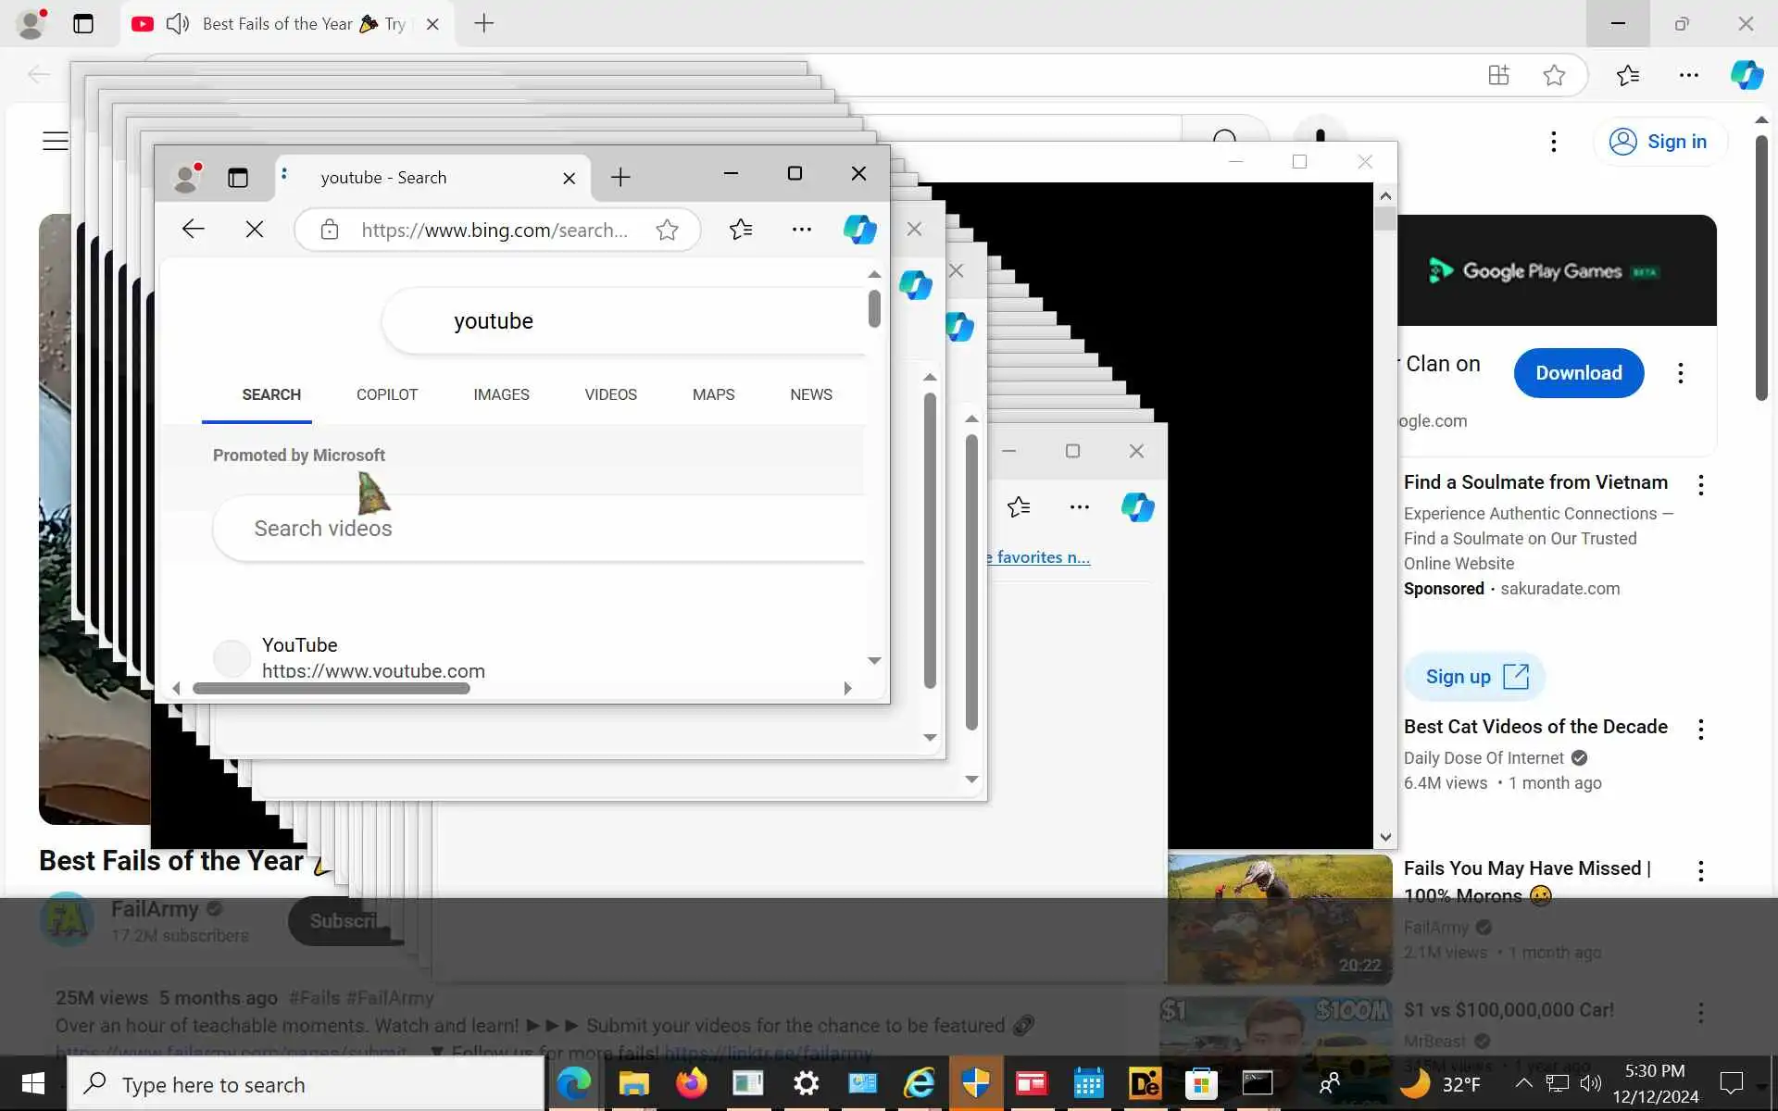The height and width of the screenshot is (1111, 1778).
Task: Show hidden system tray icons
Action: 1523,1083
